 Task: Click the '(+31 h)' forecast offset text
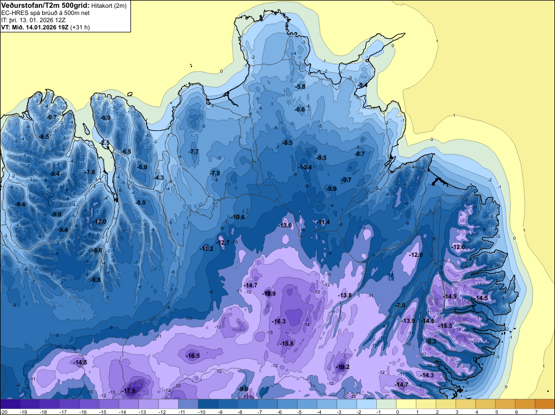coord(80,27)
